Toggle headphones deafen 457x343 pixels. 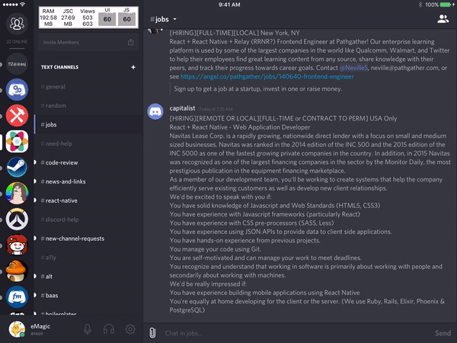[109, 329]
